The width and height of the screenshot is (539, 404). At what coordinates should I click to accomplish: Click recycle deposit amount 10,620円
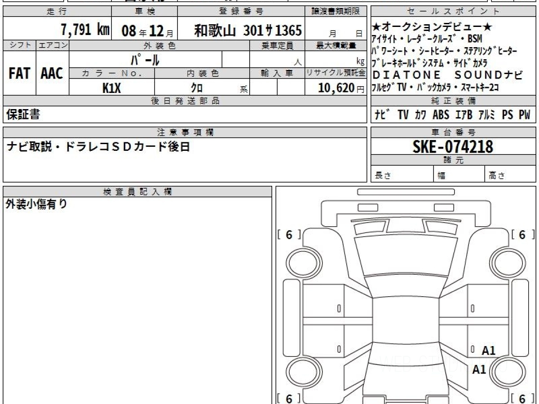341,88
